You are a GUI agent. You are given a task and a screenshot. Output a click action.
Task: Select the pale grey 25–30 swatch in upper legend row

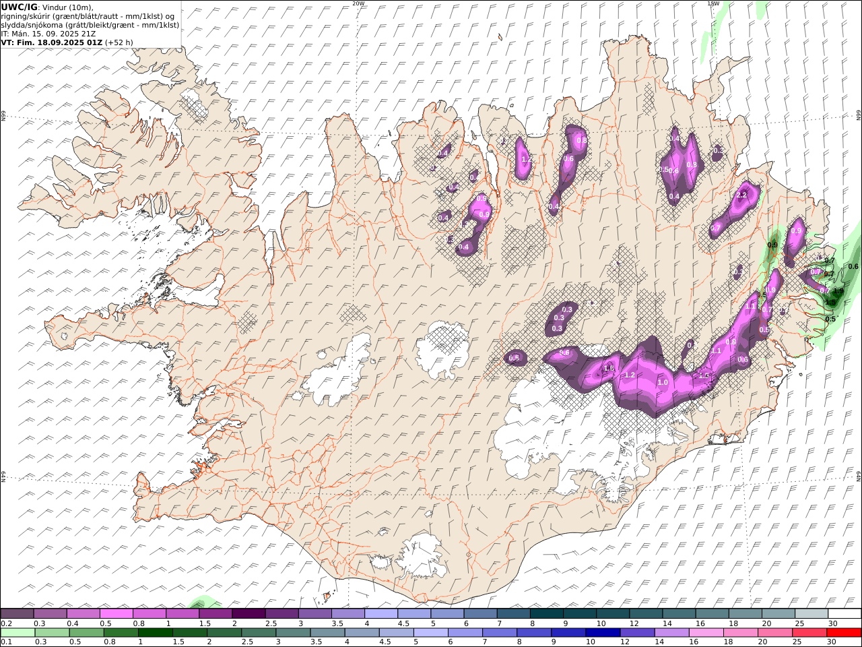[x=811, y=613]
